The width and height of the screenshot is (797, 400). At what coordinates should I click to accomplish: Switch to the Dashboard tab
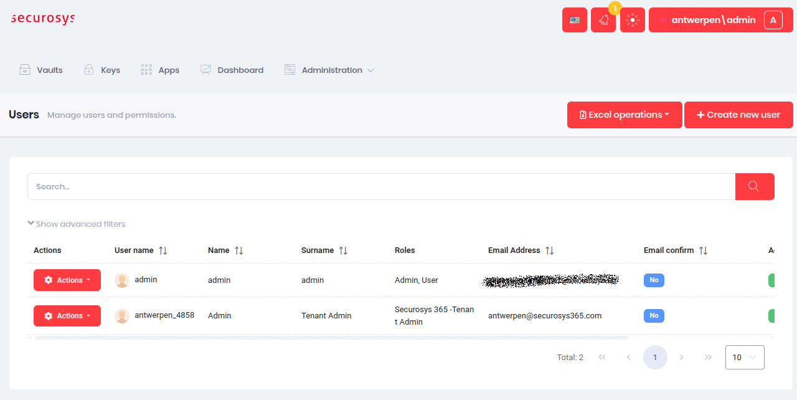[232, 70]
